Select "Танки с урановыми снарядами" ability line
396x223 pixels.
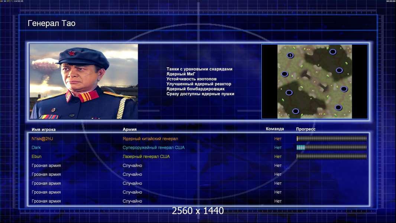pos(199,69)
